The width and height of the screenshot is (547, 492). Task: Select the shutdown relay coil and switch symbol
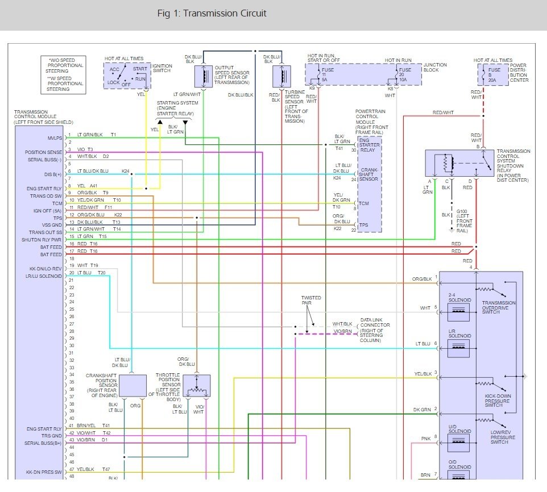(459, 162)
